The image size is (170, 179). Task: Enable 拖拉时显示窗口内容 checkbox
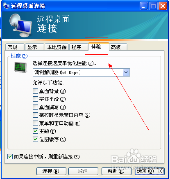tap(35, 115)
